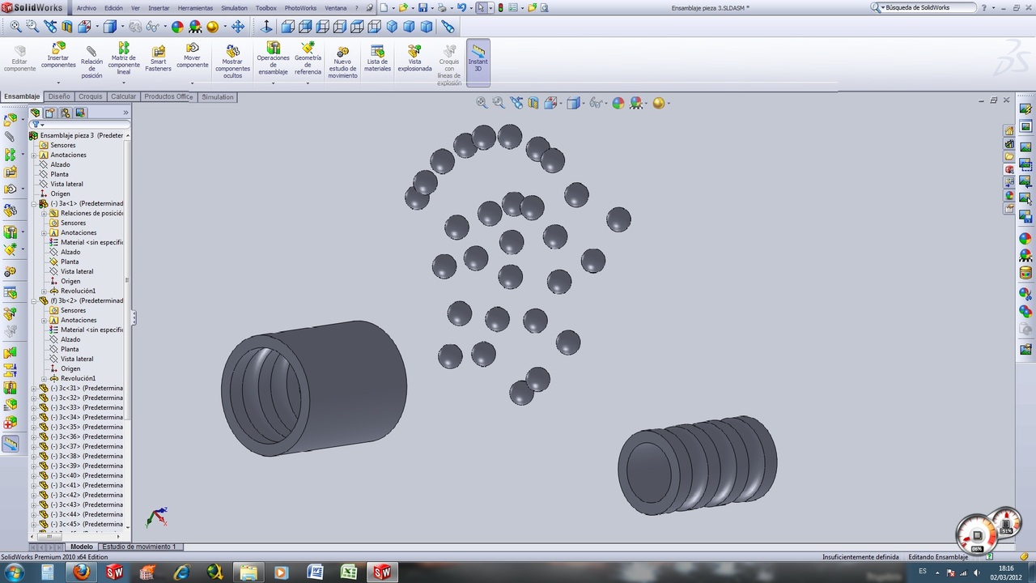
Task: Click the Firefox taskbar icon
Action: [81, 572]
